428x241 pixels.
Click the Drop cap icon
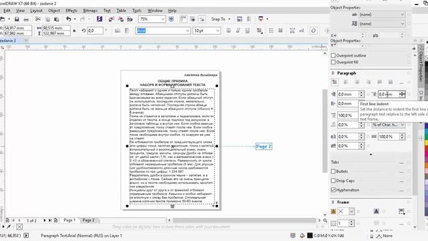(x=280, y=31)
